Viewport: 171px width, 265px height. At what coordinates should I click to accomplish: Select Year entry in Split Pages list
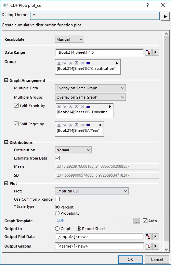(78, 130)
